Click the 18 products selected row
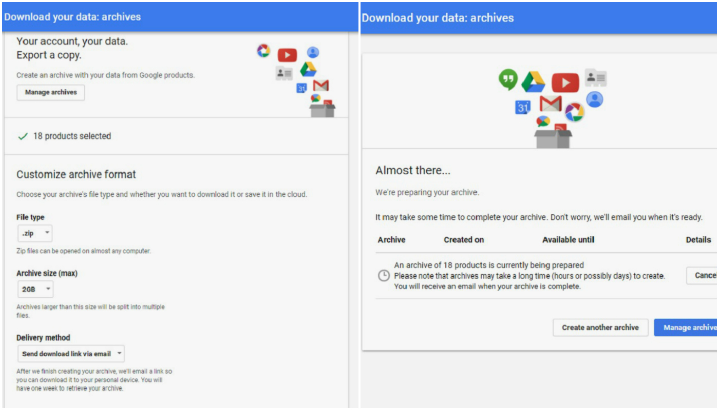Image resolution: width=719 pixels, height=410 pixels. pos(176,136)
